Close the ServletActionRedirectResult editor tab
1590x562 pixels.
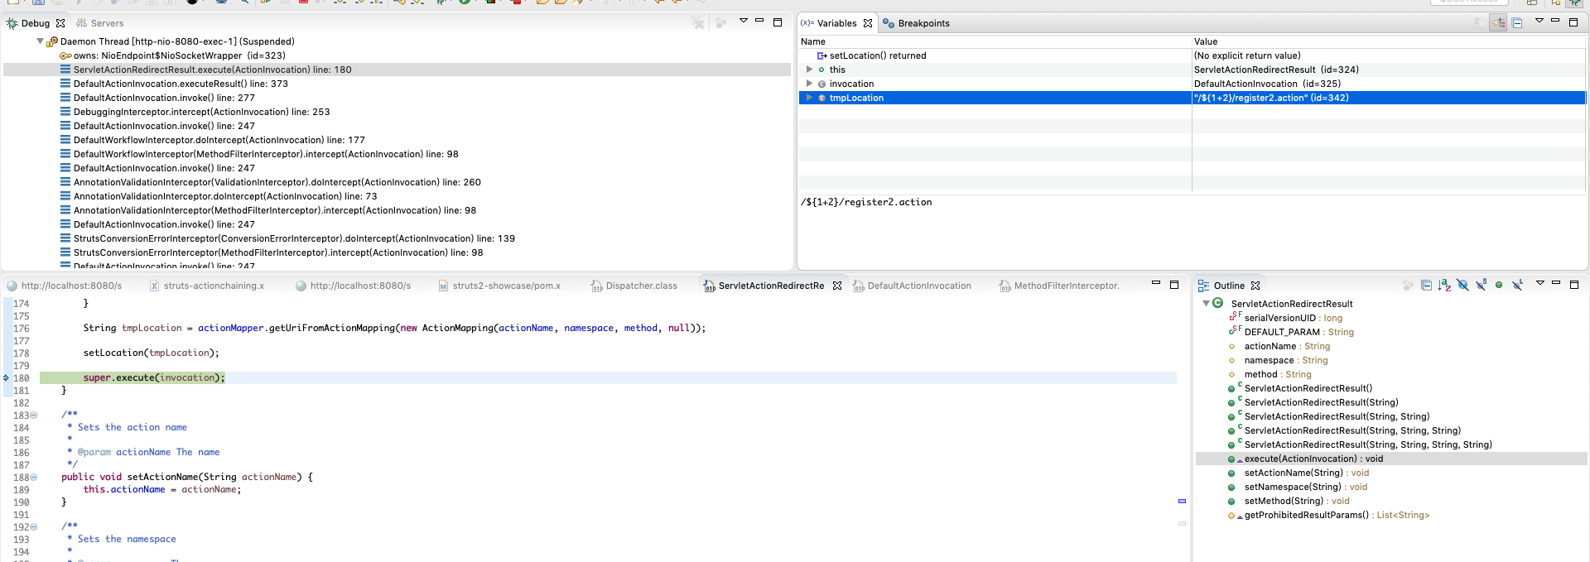837,286
